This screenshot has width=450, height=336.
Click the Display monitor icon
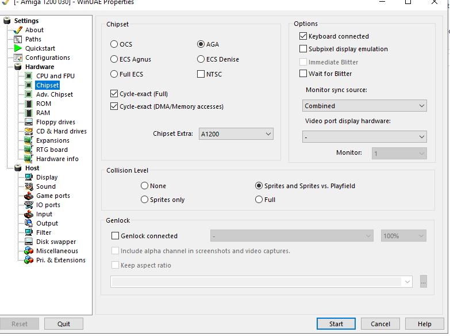click(x=29, y=177)
